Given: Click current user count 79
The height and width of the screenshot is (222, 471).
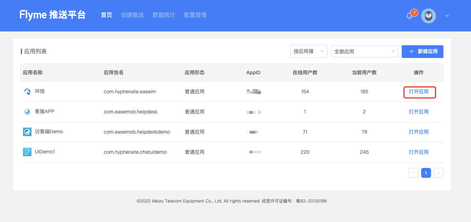Looking at the screenshot, I should tap(364, 132).
